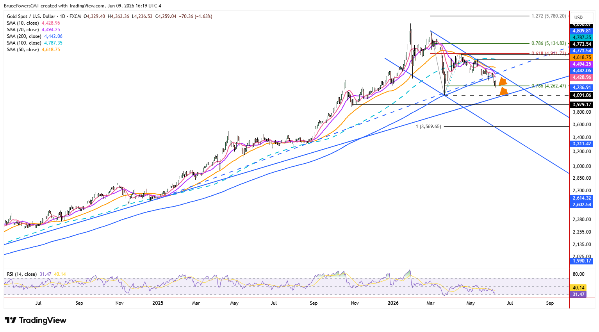
Task: Select the Gold Spot / U.S. Dollar symbol title
Action: (x=31, y=16)
